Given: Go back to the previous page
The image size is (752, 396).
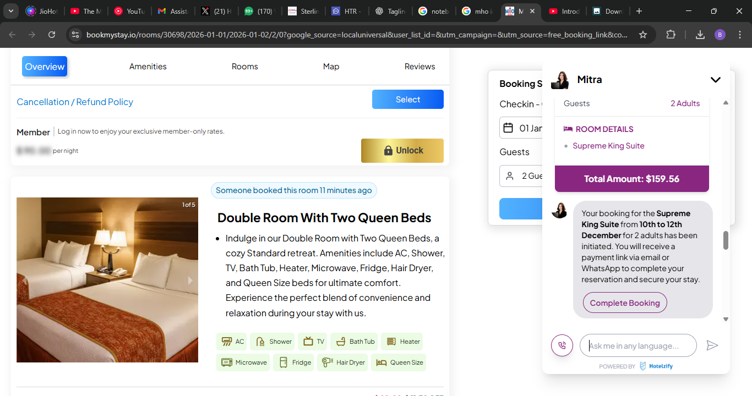Looking at the screenshot, I should [x=12, y=35].
